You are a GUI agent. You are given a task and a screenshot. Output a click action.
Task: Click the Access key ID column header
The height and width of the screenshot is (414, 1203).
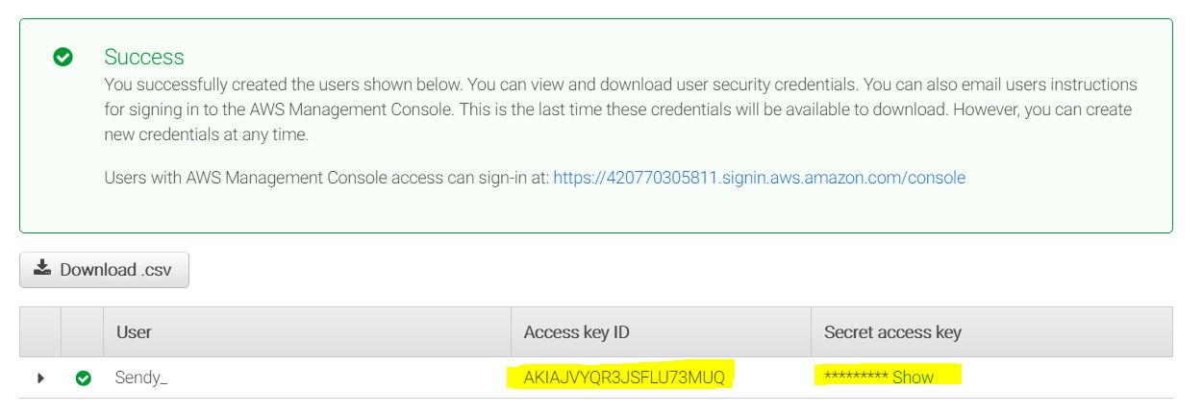click(576, 332)
